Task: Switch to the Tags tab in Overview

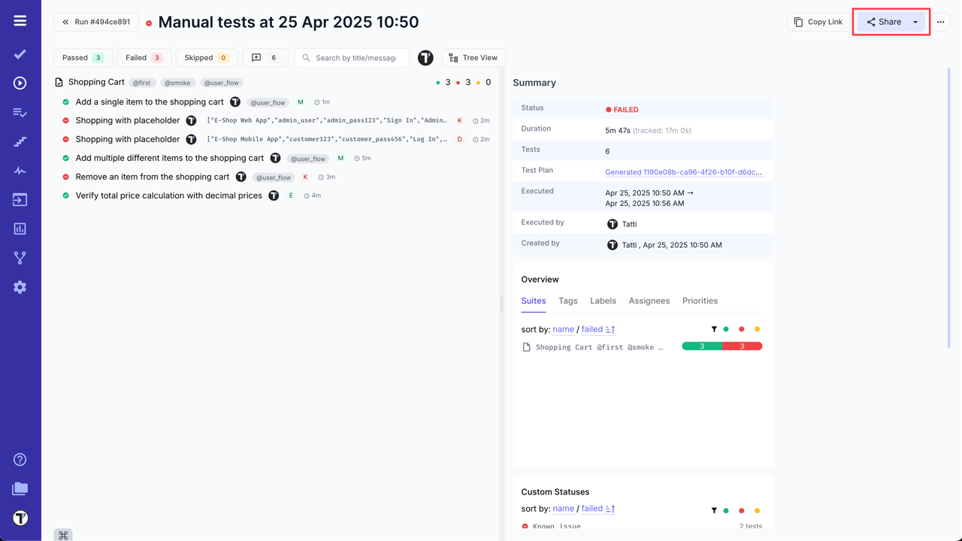Action: tap(567, 301)
